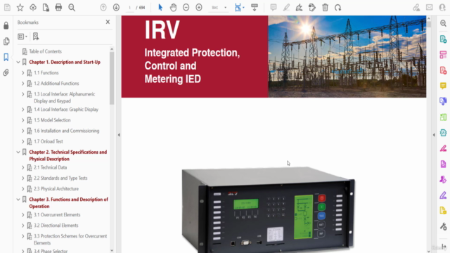Click the stamp tool icon
Image resolution: width=450 pixels, height=253 pixels.
(x=312, y=8)
